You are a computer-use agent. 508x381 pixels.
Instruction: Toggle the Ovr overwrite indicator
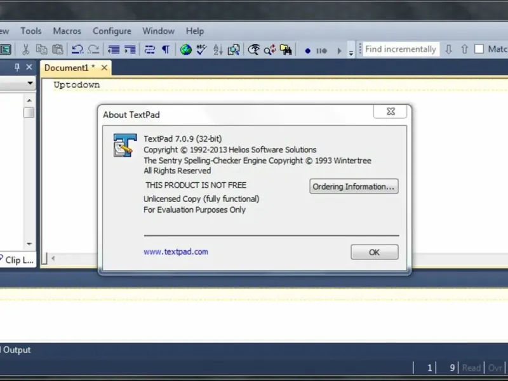pyautogui.click(x=495, y=368)
